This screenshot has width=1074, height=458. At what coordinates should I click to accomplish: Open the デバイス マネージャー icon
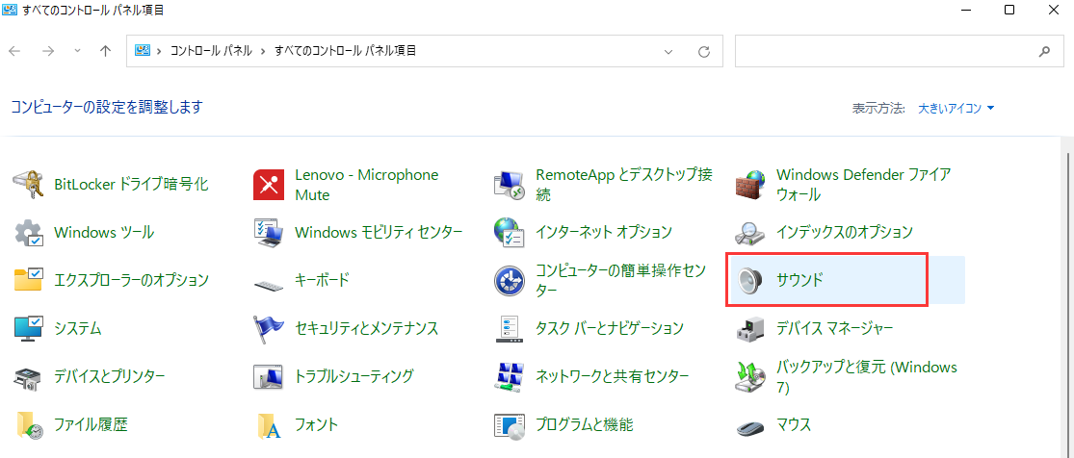(x=750, y=329)
